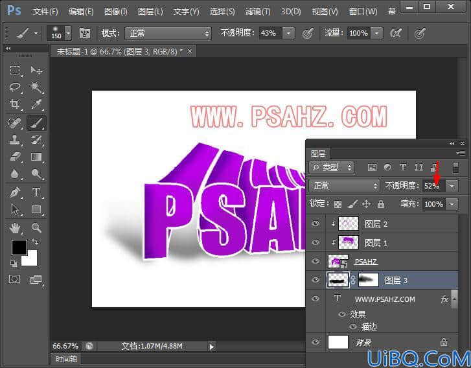This screenshot has width=471, height=368.
Task: Reset default foreground/background colors
Action: (x=13, y=264)
